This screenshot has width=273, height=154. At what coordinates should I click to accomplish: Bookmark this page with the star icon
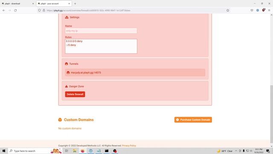[228, 10]
